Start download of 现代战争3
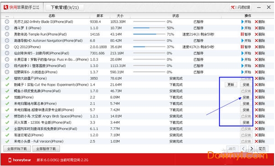Viewport: 275px width, 166px height. (x=246, y=66)
